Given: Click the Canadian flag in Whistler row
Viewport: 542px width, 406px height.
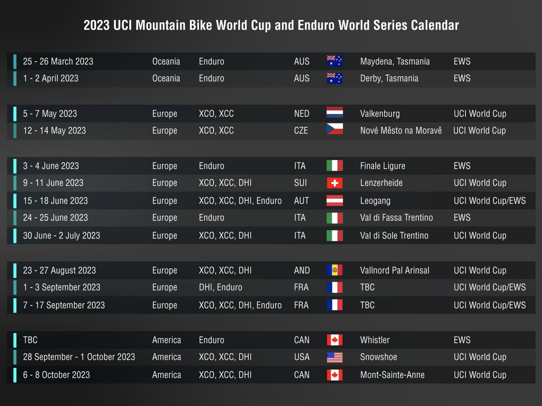Looking at the screenshot, I should (x=335, y=340).
